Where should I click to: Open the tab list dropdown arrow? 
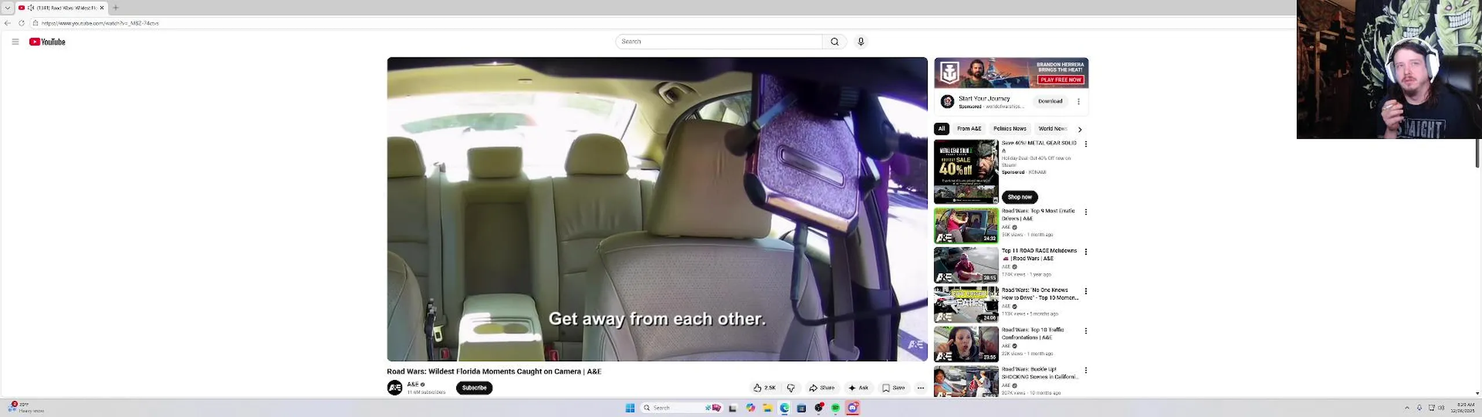coord(8,8)
